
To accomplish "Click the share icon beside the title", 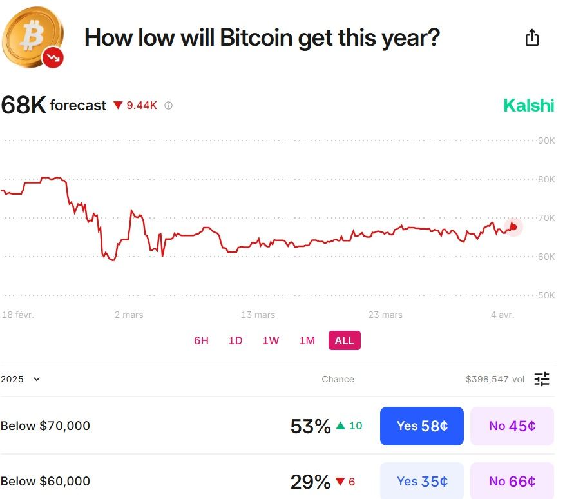I will click(532, 37).
